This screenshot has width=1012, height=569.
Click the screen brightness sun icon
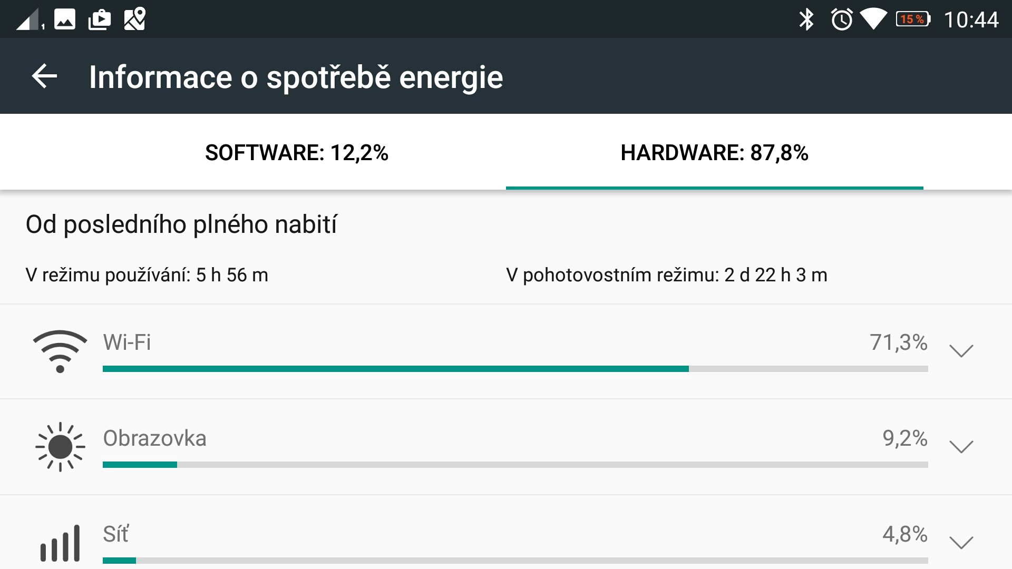point(60,447)
